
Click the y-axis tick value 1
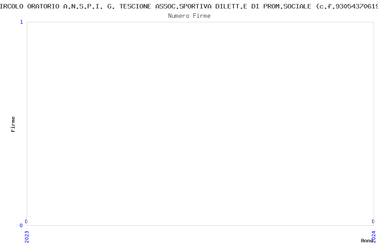(x=21, y=22)
